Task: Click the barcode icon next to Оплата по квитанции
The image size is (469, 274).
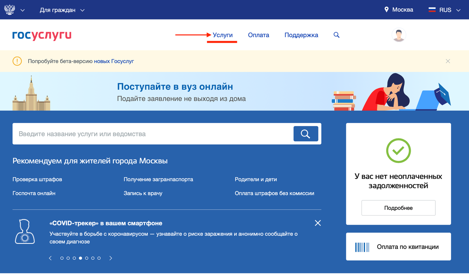Action: 362,247
